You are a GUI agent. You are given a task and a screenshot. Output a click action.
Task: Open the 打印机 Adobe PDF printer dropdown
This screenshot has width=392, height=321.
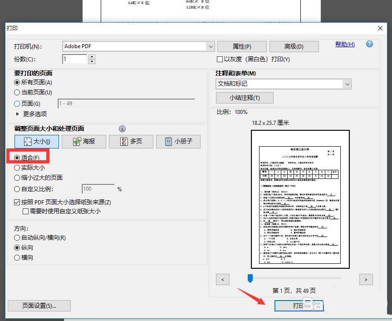tap(138, 46)
